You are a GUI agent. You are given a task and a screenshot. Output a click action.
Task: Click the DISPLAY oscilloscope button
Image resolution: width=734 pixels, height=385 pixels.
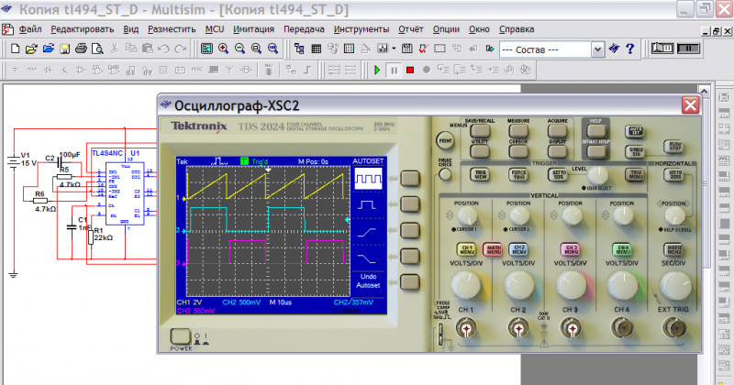tap(557, 151)
